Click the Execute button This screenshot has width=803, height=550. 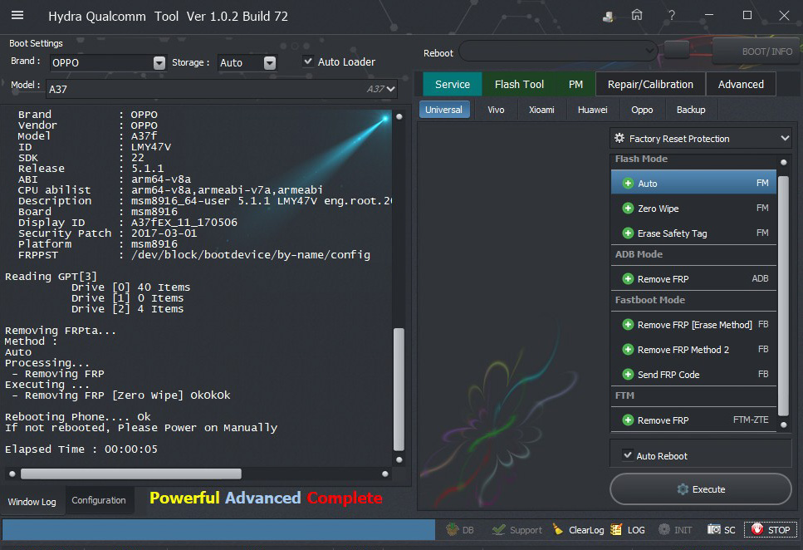[x=700, y=489]
